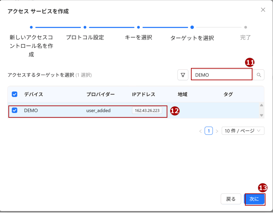Viewport: 273px width, 214px height.
Task: Click the 戻る button
Action: point(231,199)
